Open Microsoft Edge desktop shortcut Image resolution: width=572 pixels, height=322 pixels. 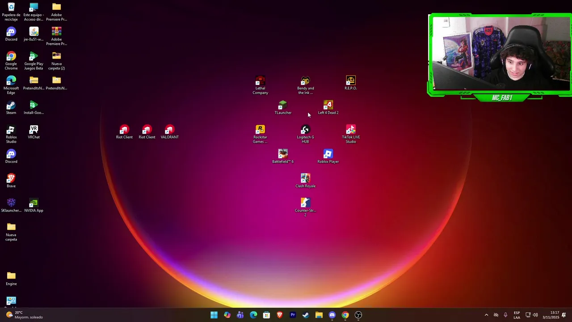pos(11,85)
